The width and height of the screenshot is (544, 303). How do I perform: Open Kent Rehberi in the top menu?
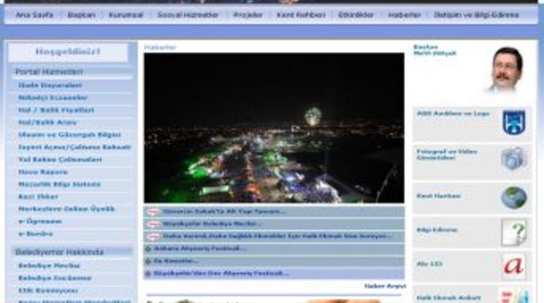[x=301, y=15]
